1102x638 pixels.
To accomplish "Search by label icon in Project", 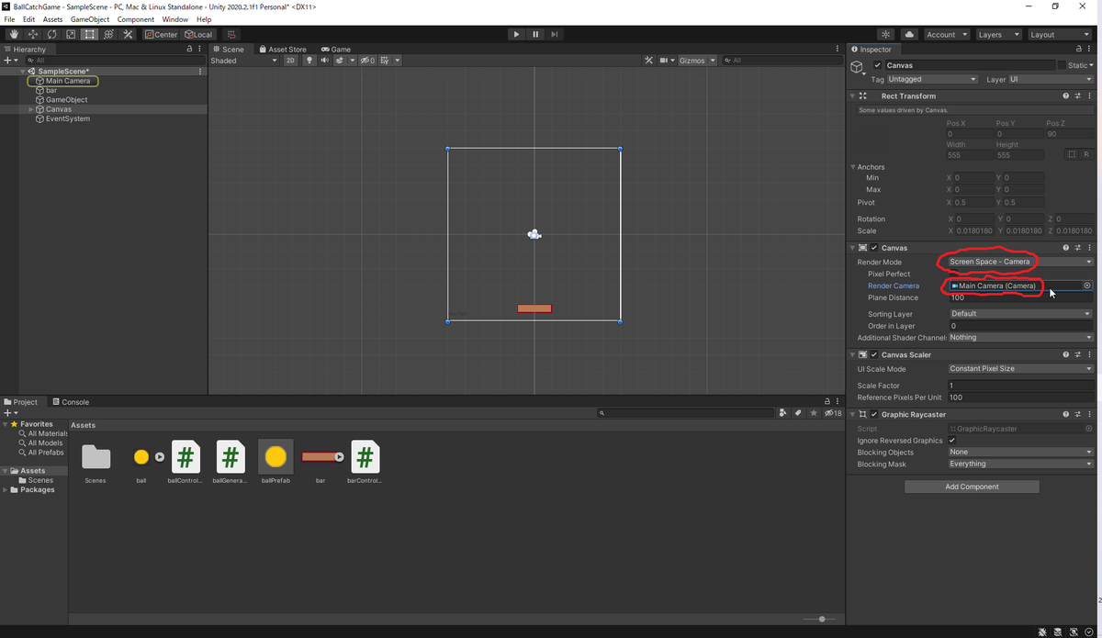I will coord(798,413).
